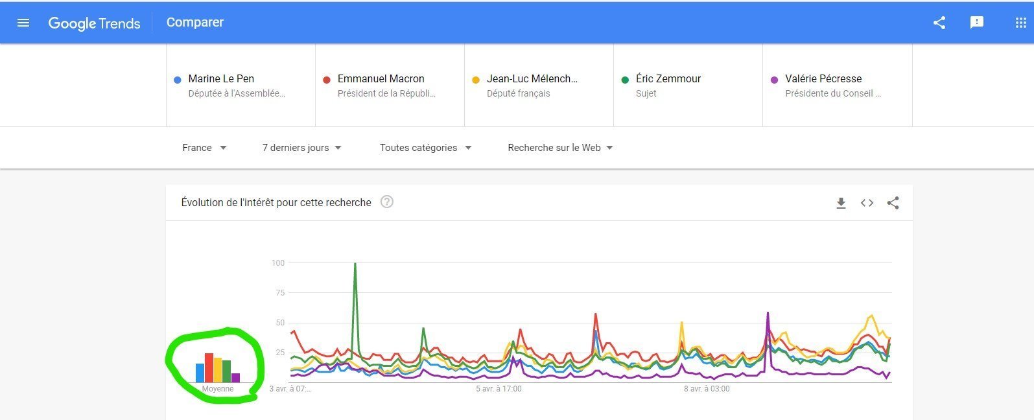Select the Marine Le Pen term
Image resolution: width=1034 pixels, height=420 pixels.
tap(221, 79)
